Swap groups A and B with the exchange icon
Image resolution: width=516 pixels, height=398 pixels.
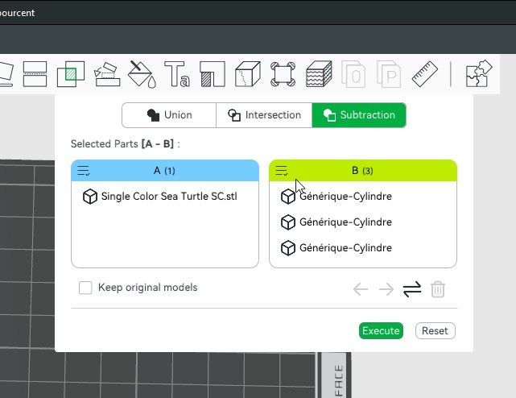point(412,289)
